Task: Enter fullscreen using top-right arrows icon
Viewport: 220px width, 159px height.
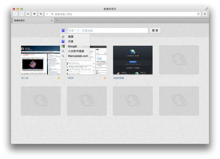Action: (207, 9)
